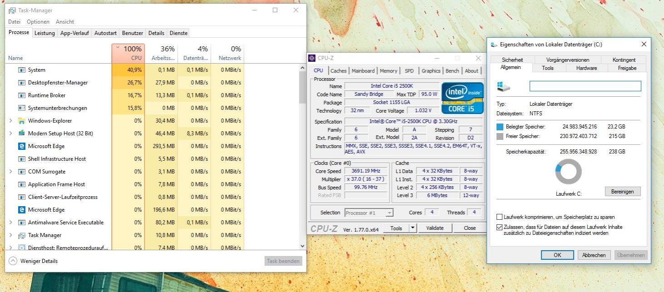The image size is (664, 292).
Task: Sort by the CPU column header
Action: [x=128, y=53]
